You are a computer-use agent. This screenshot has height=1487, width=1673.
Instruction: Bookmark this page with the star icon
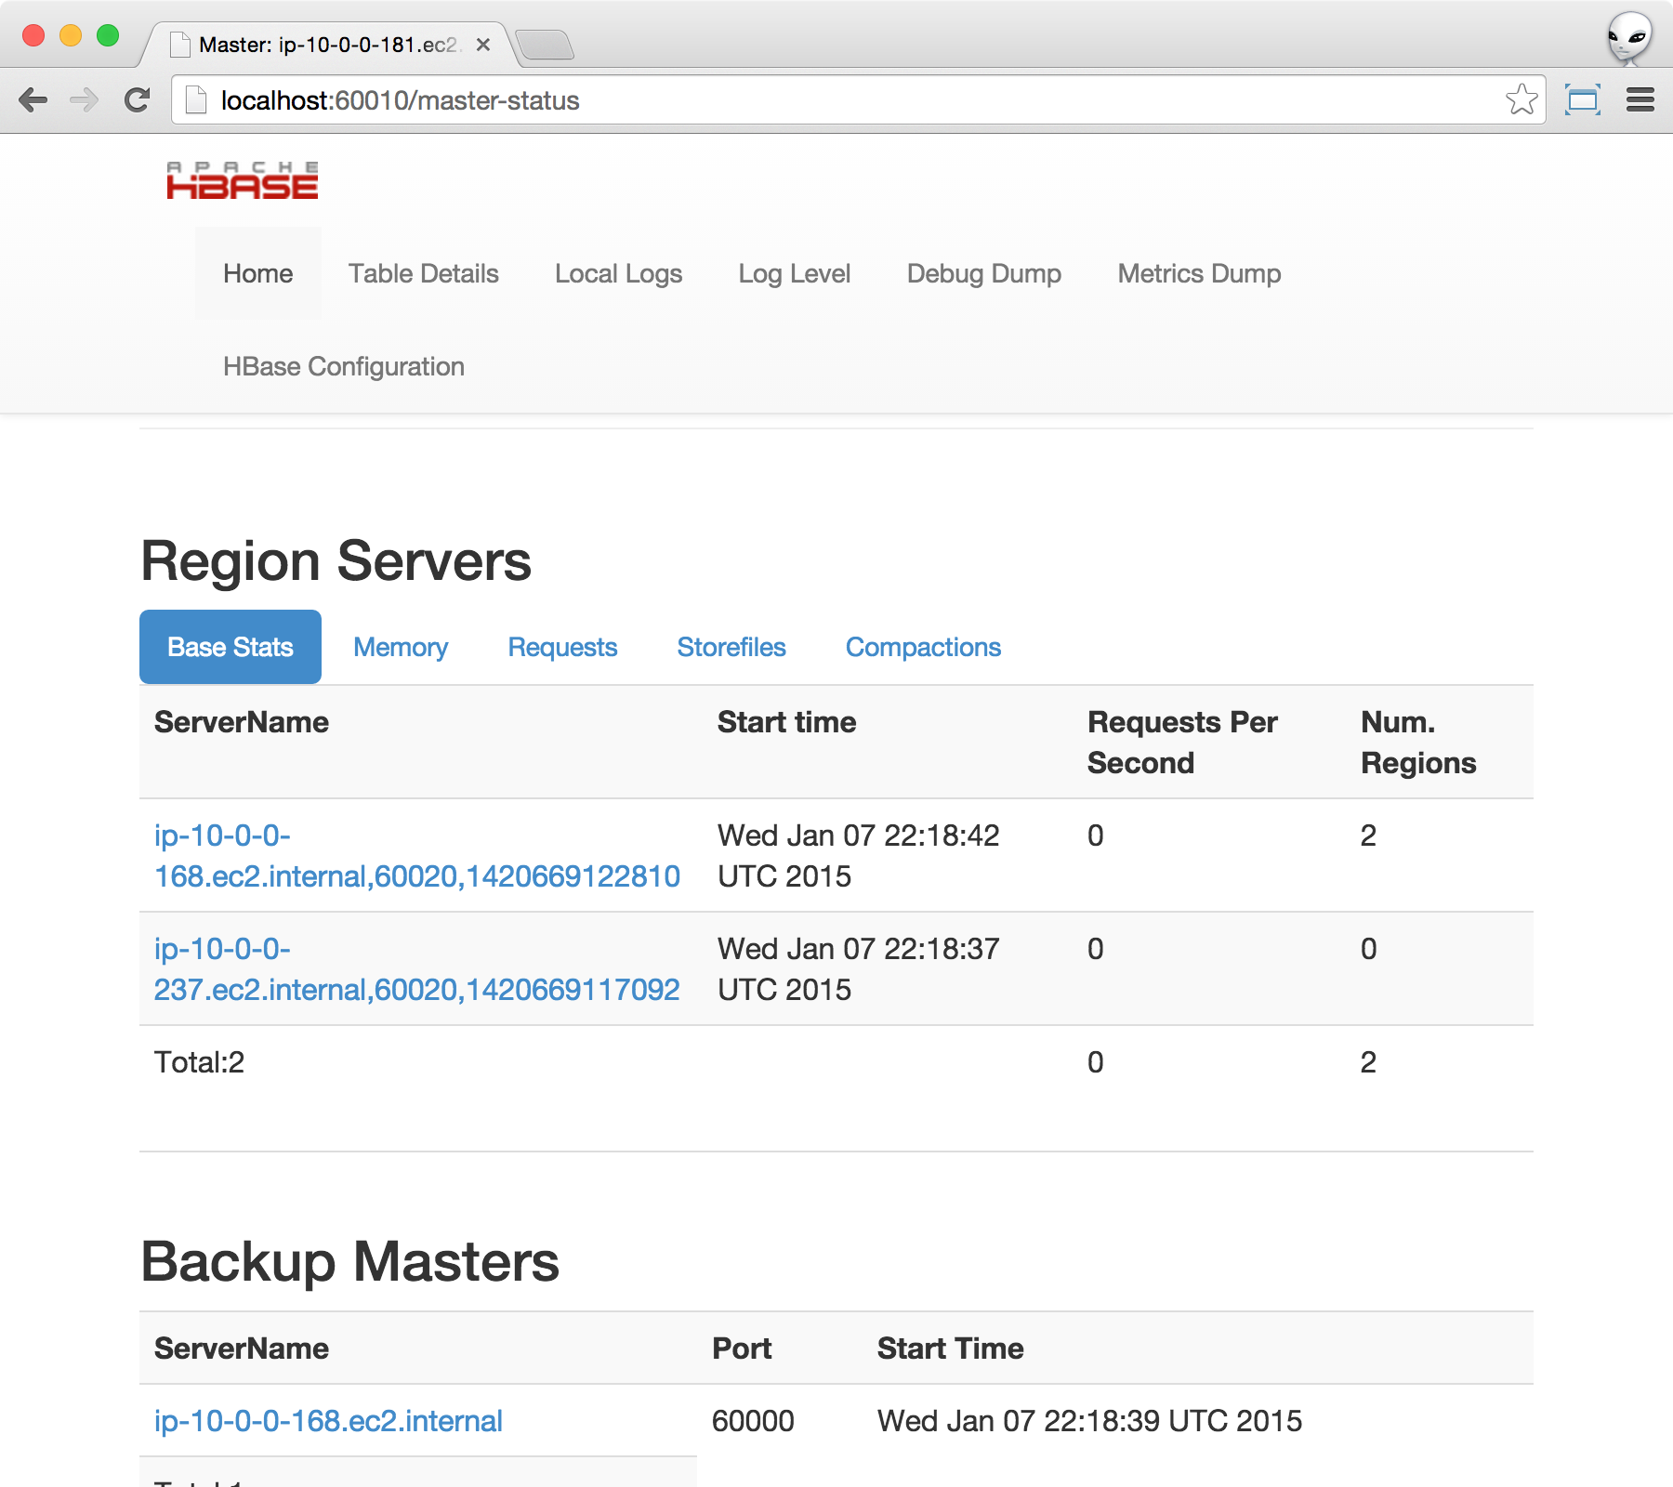pos(1522,99)
